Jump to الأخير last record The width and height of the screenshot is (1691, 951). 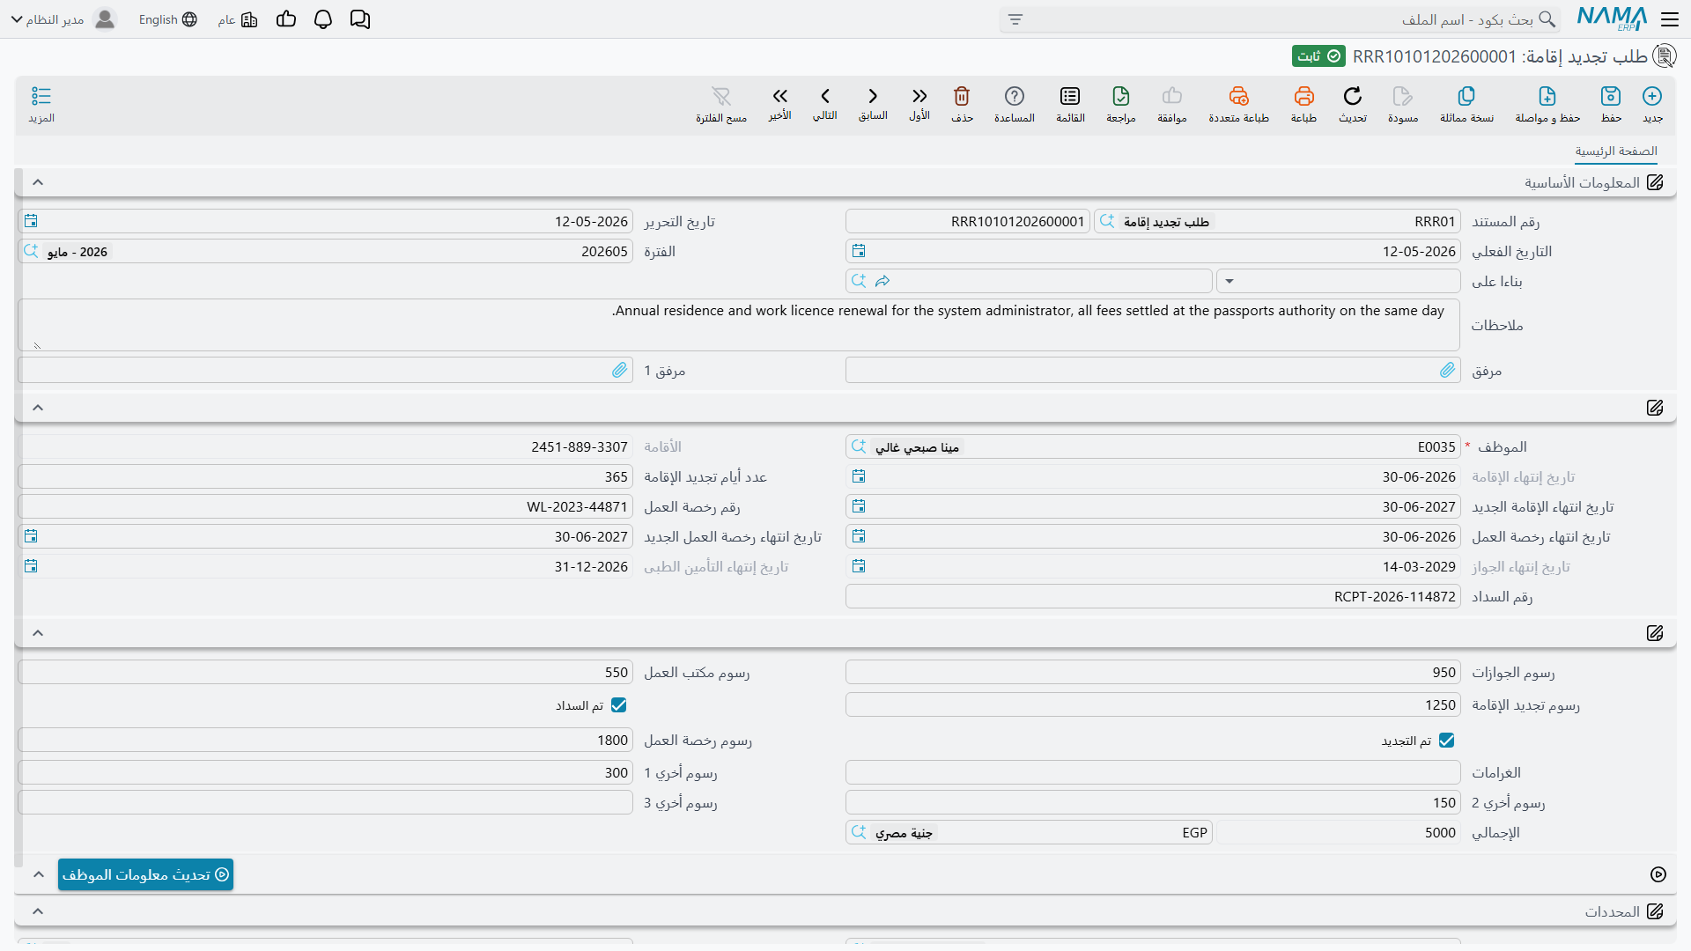click(x=779, y=104)
